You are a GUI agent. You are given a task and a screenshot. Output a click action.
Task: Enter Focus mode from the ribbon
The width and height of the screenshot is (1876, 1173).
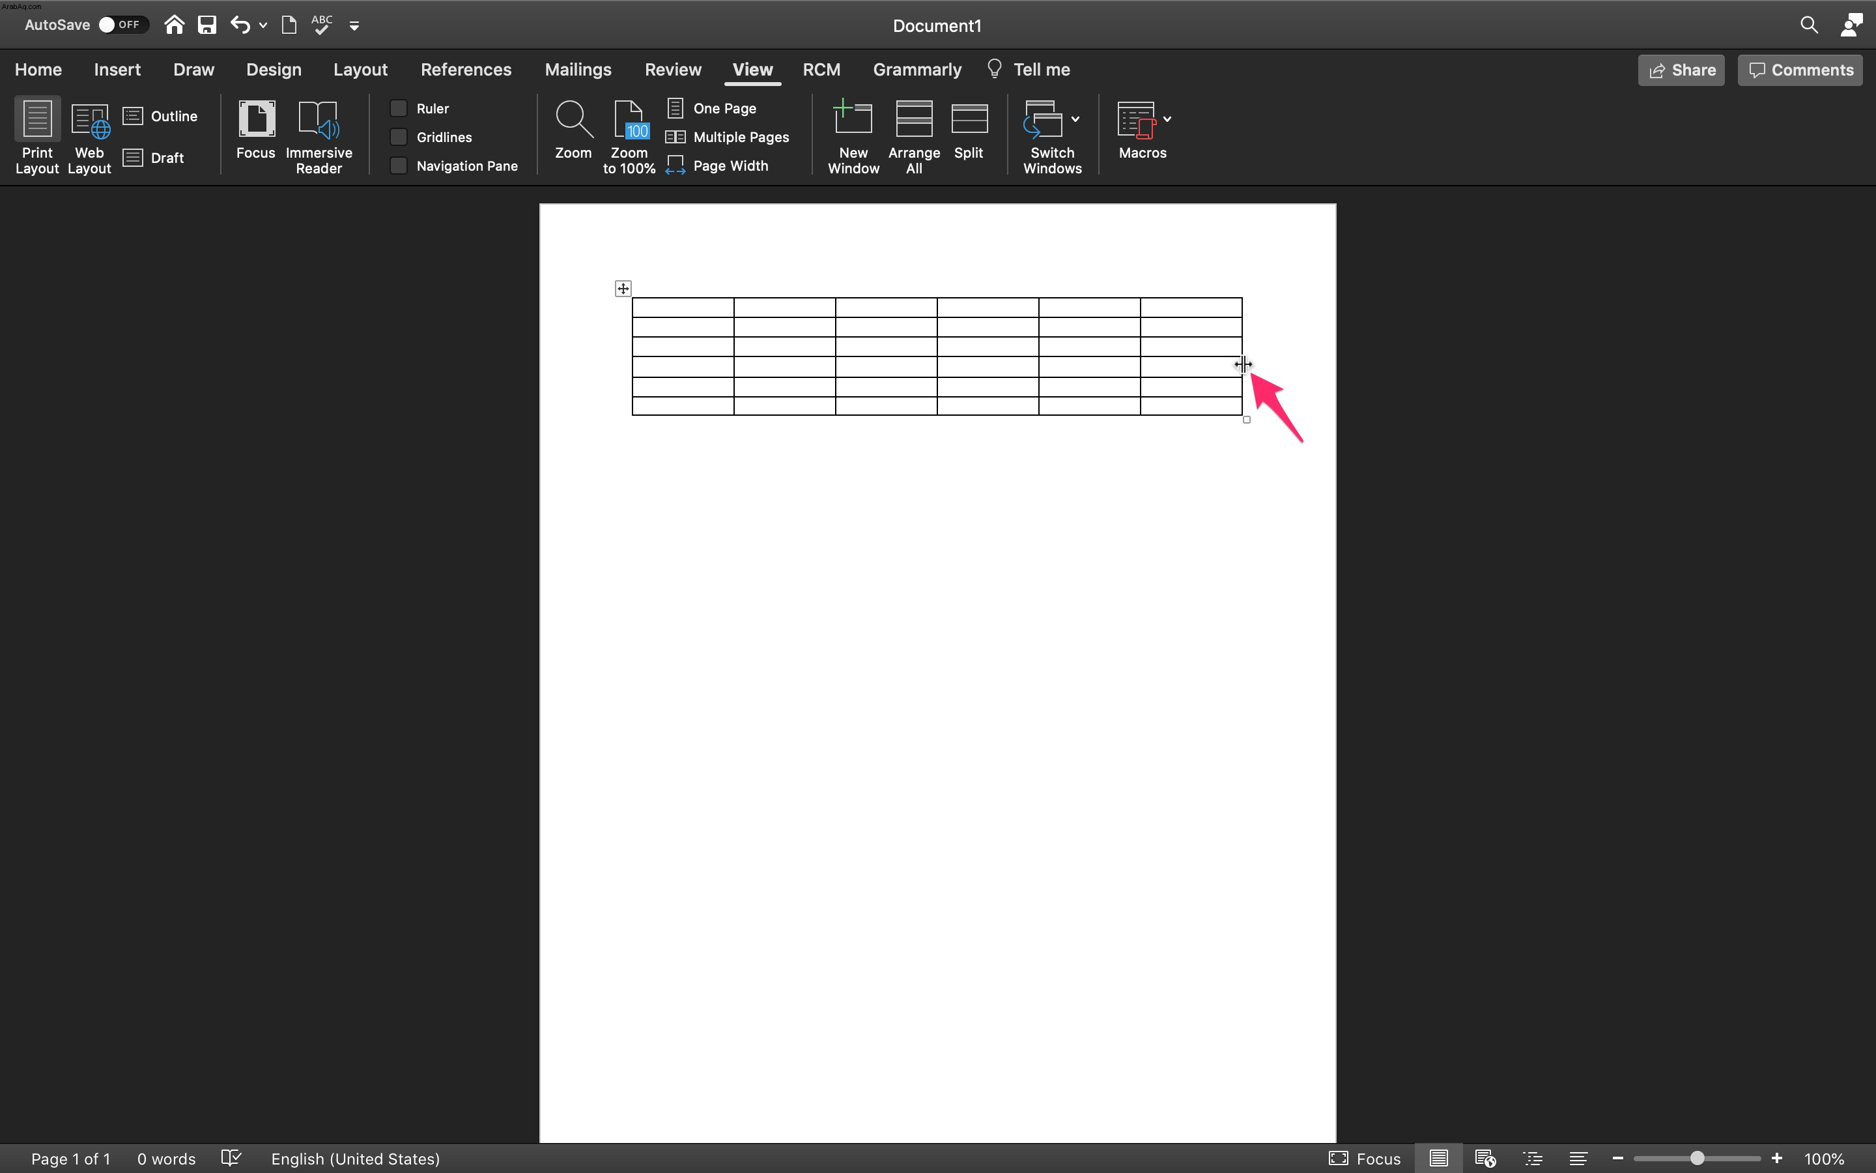(x=256, y=130)
